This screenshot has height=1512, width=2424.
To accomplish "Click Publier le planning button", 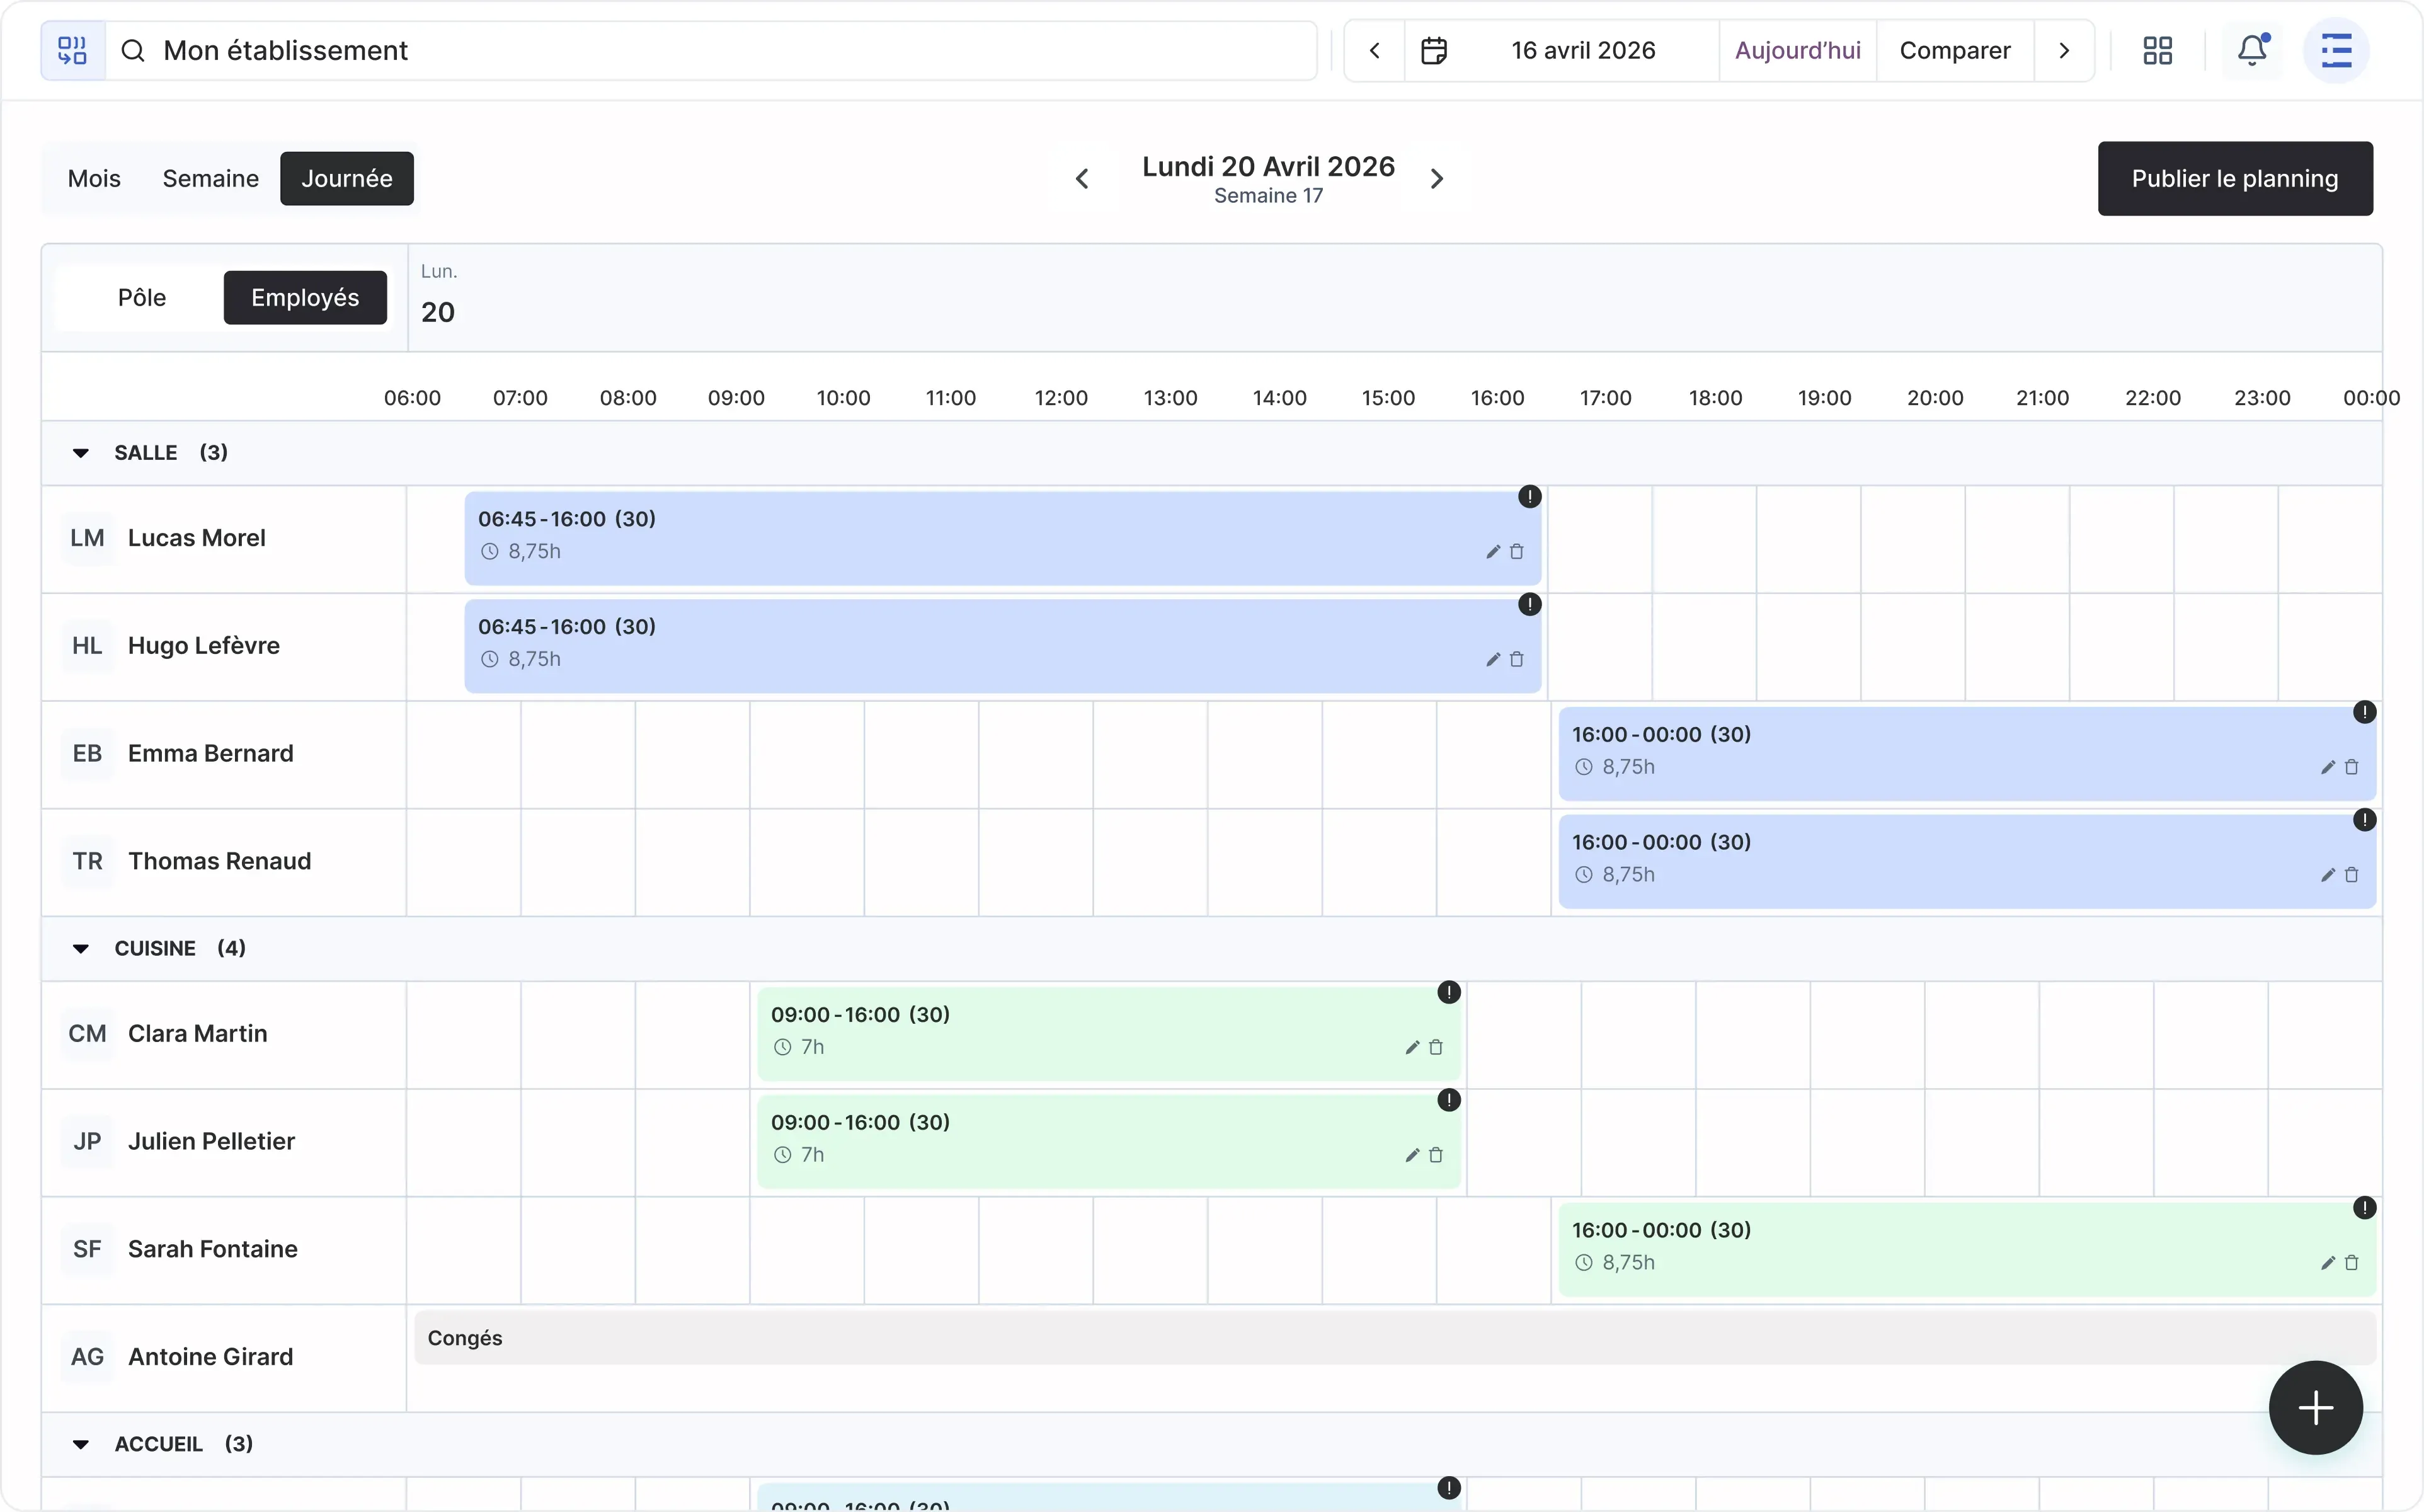I will pyautogui.click(x=2234, y=179).
